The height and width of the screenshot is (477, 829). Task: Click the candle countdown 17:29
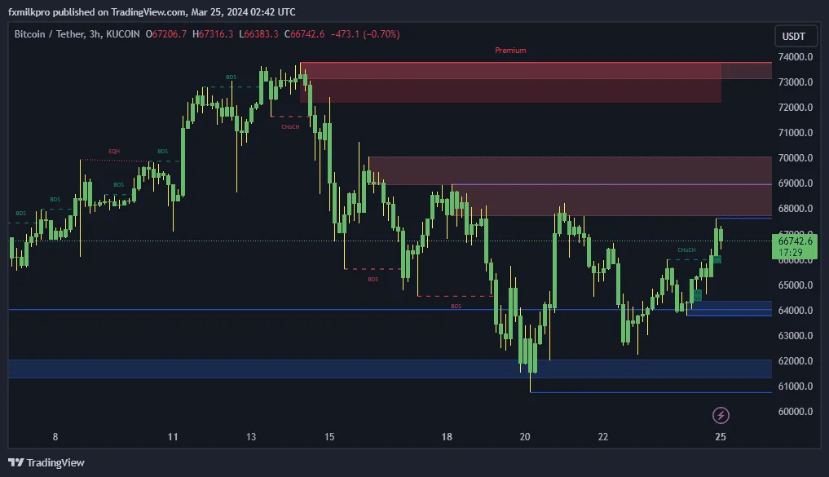point(790,253)
